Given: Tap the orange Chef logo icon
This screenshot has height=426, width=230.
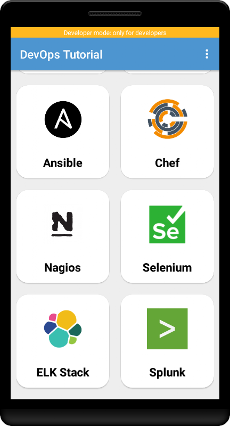Looking at the screenshot, I should click(168, 119).
